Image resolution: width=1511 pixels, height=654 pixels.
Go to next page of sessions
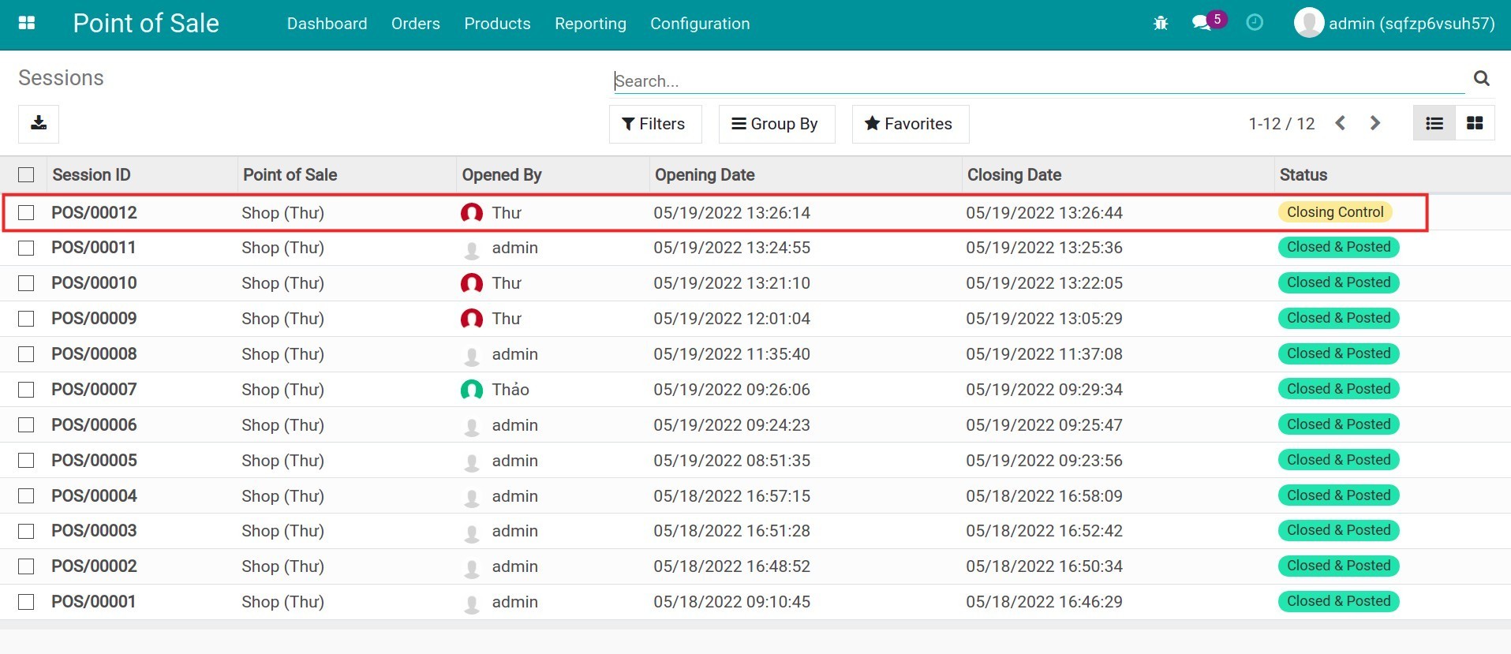[x=1374, y=124]
